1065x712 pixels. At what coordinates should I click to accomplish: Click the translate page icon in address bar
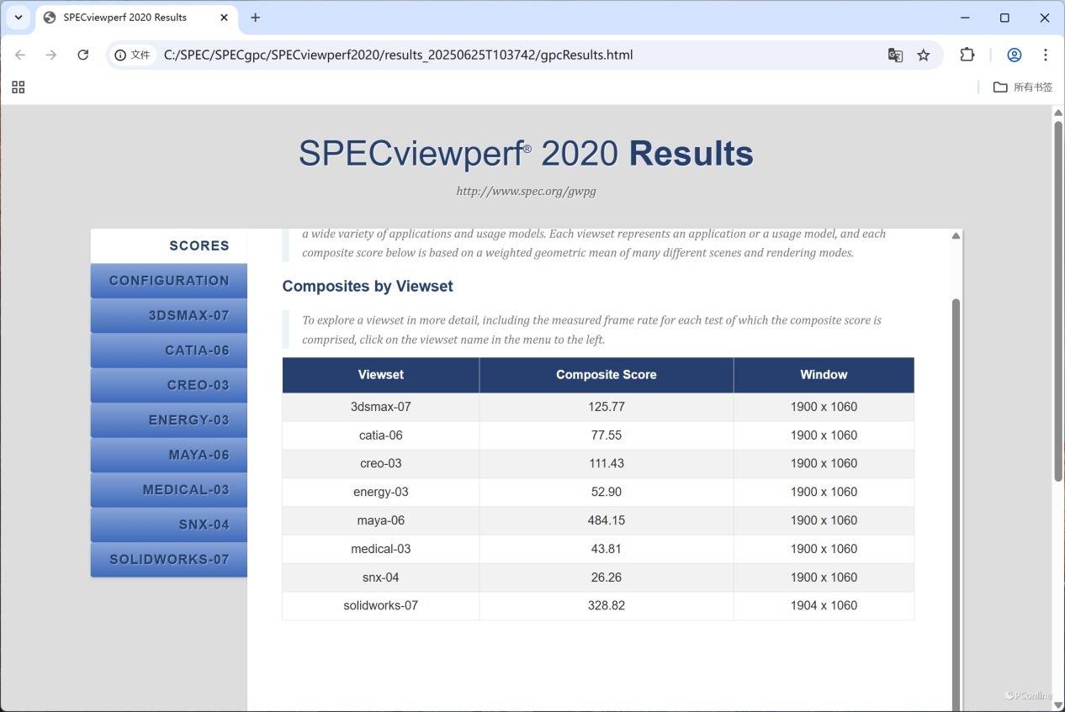(895, 55)
